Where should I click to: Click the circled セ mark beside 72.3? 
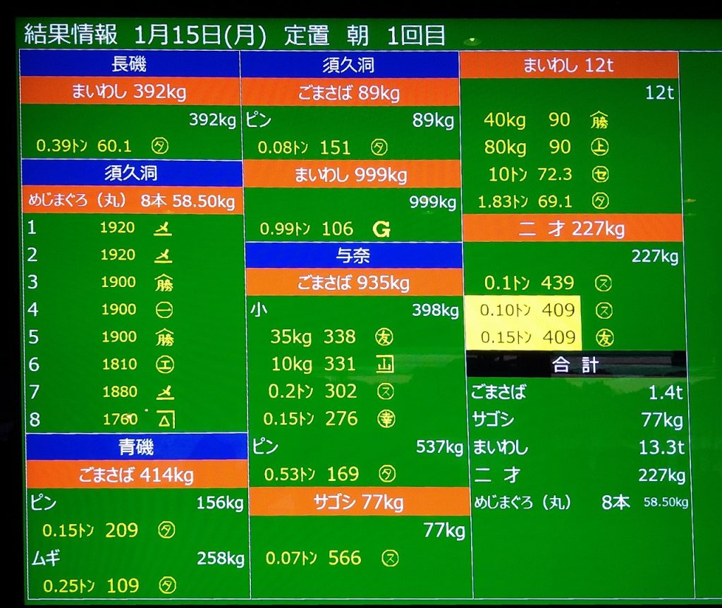(x=600, y=174)
